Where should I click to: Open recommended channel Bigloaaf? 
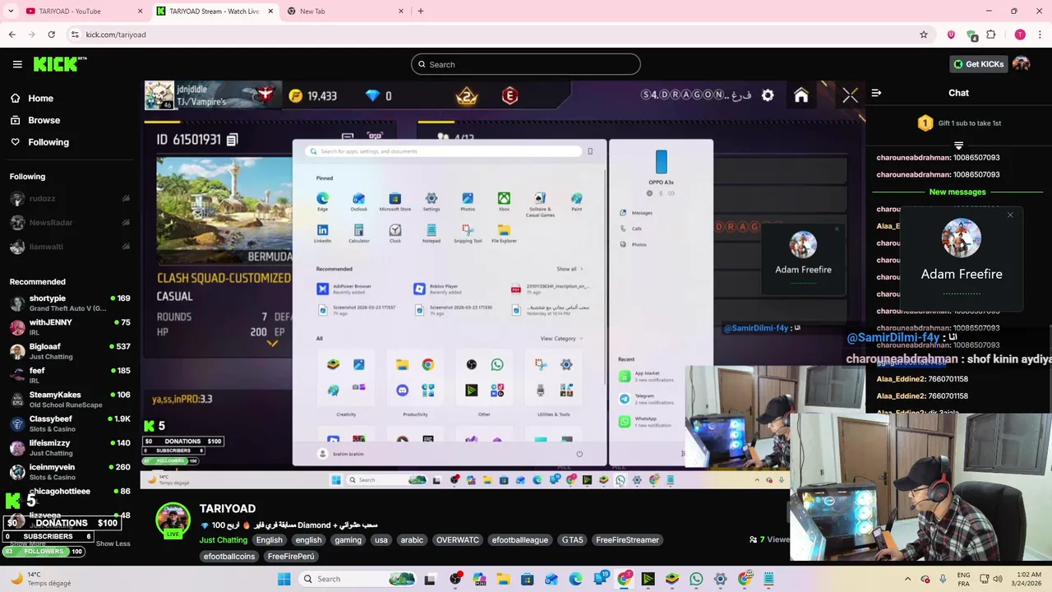point(70,351)
